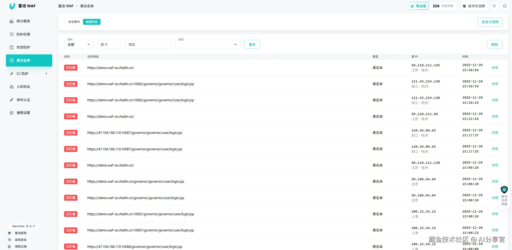The width and height of the screenshot is (512, 250).
Task: Focus the 源 IP filter input
Action: 109,44
